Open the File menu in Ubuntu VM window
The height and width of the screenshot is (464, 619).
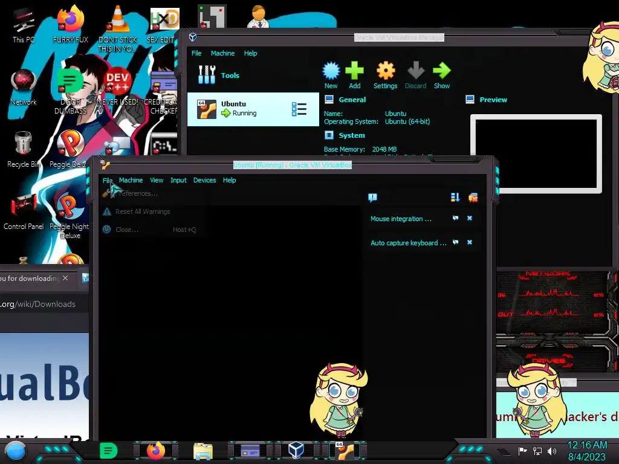pyautogui.click(x=108, y=180)
